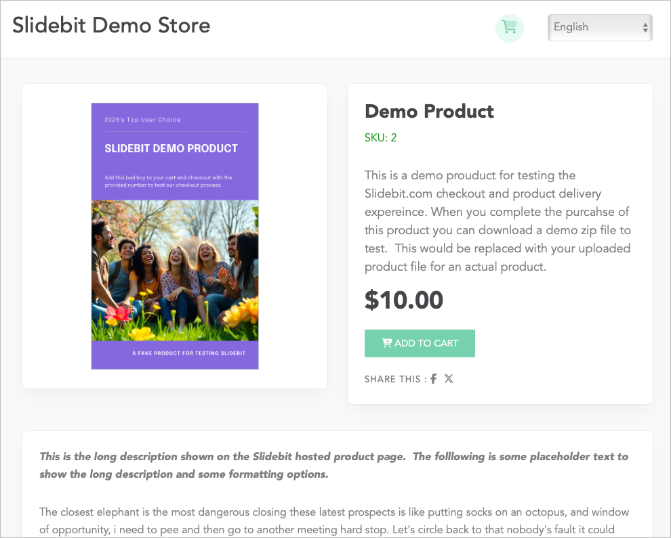Click the $10.00 price

click(404, 300)
